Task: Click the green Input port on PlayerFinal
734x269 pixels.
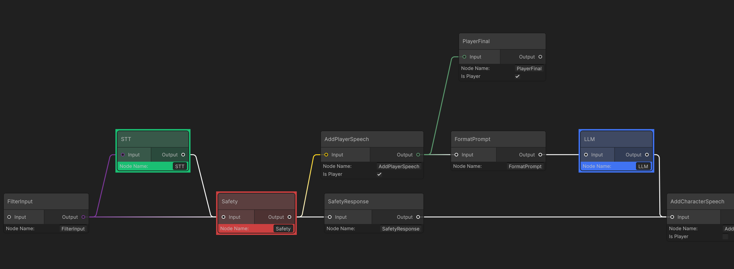Action: [x=465, y=56]
